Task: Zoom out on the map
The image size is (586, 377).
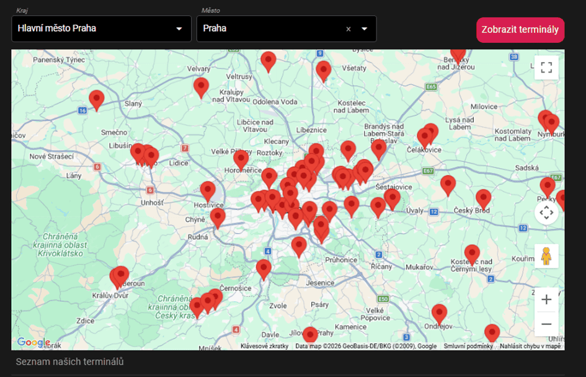Action: click(546, 324)
